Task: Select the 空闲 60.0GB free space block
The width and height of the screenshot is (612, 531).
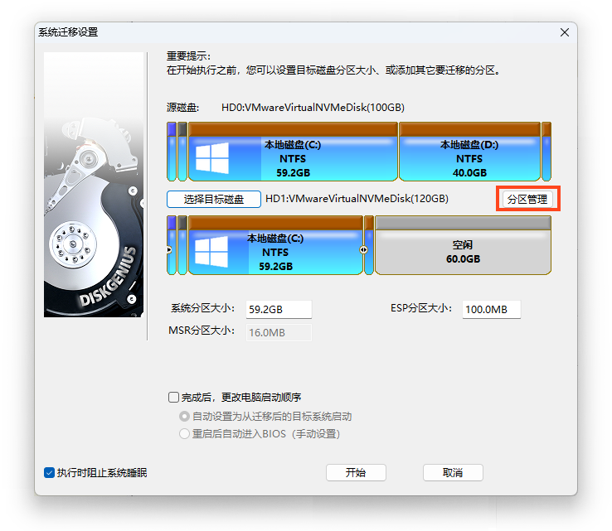Action: coord(463,245)
